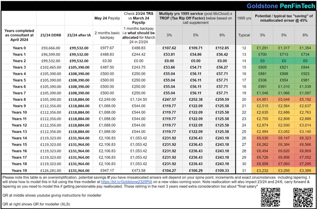Click the £3,232 tax saving cell
317x209 pixels.
(x=262, y=171)
